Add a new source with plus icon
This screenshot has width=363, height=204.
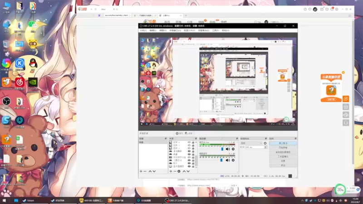[x=171, y=171]
